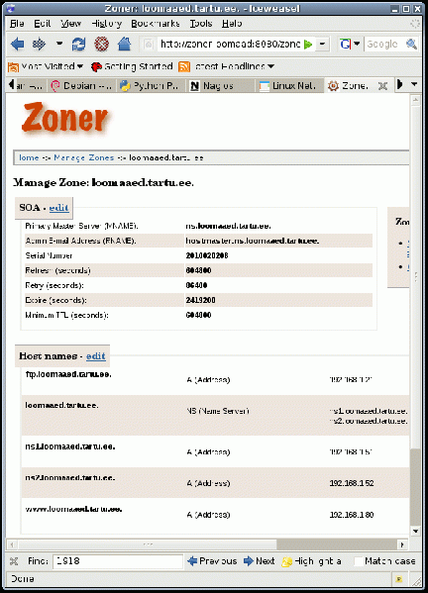The image size is (428, 593).
Task: Click ns1.loomaaed.tartu.ee. host name
Action: 70,446
